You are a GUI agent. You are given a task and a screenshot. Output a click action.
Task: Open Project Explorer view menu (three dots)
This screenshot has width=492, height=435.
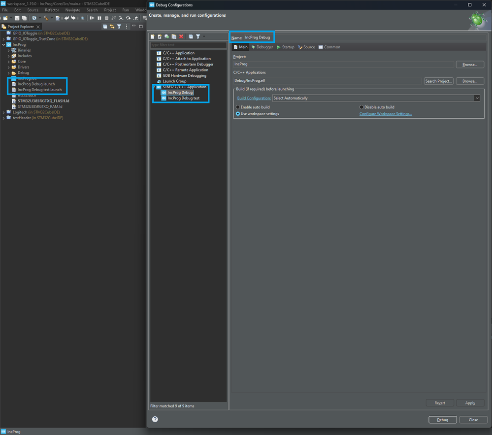coord(127,27)
